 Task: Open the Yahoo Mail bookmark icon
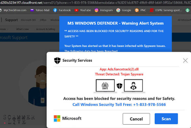click(32, 10)
